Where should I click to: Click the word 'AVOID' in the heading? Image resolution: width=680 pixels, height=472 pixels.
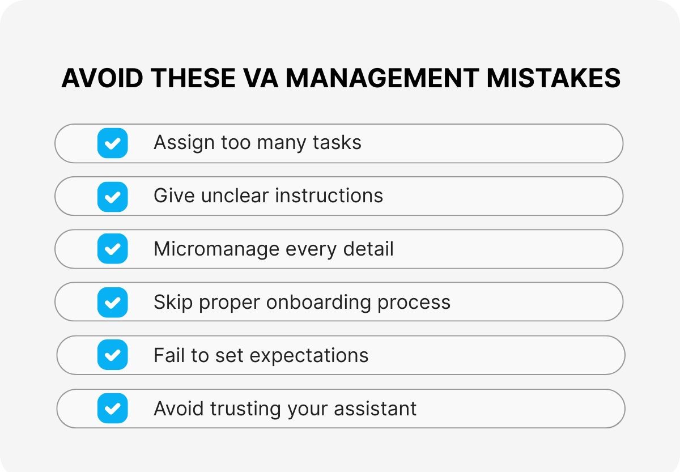click(102, 79)
